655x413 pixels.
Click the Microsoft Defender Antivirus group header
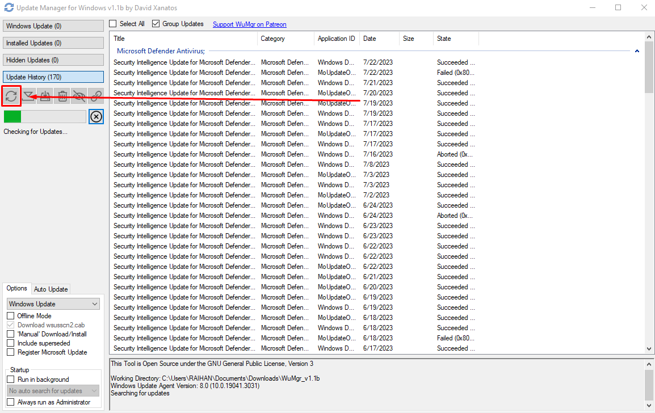[161, 51]
